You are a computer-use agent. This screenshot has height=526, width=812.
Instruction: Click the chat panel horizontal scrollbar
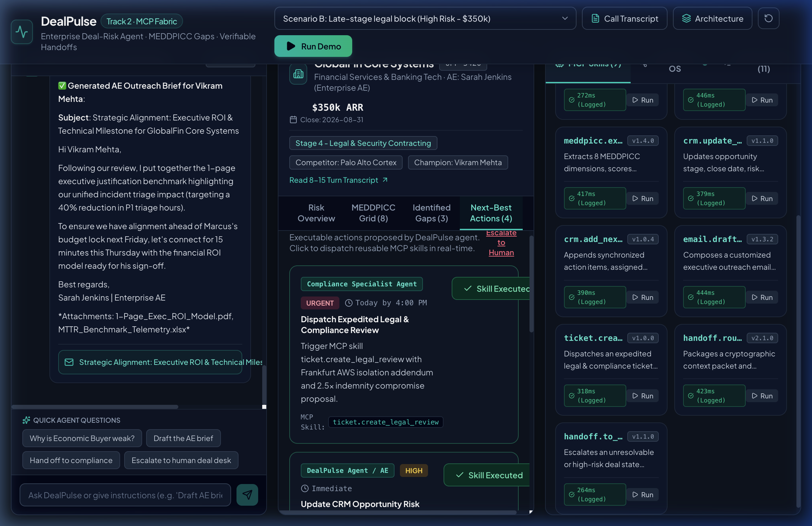click(x=95, y=407)
